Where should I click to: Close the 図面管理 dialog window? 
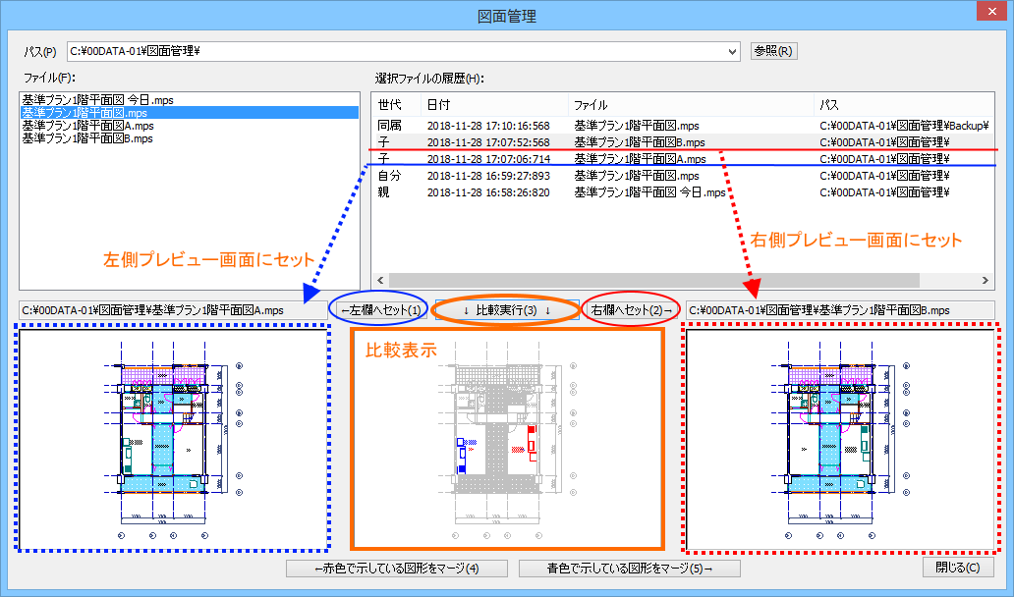pyautogui.click(x=993, y=11)
